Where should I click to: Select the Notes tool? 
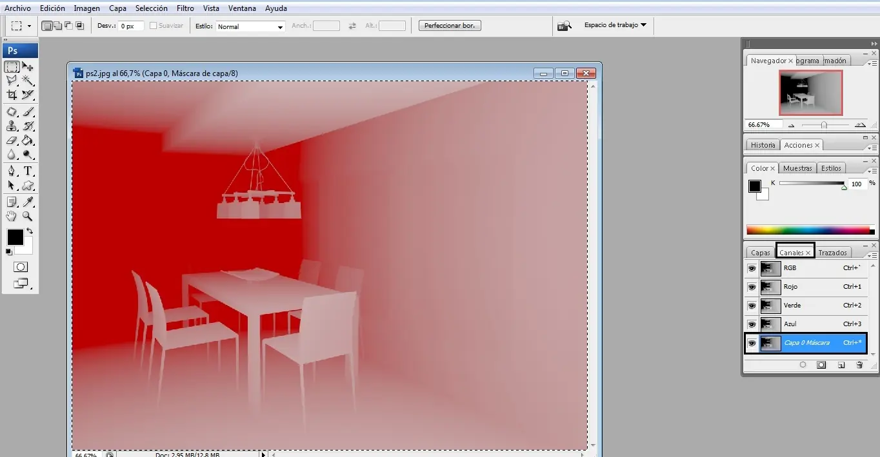(x=12, y=202)
